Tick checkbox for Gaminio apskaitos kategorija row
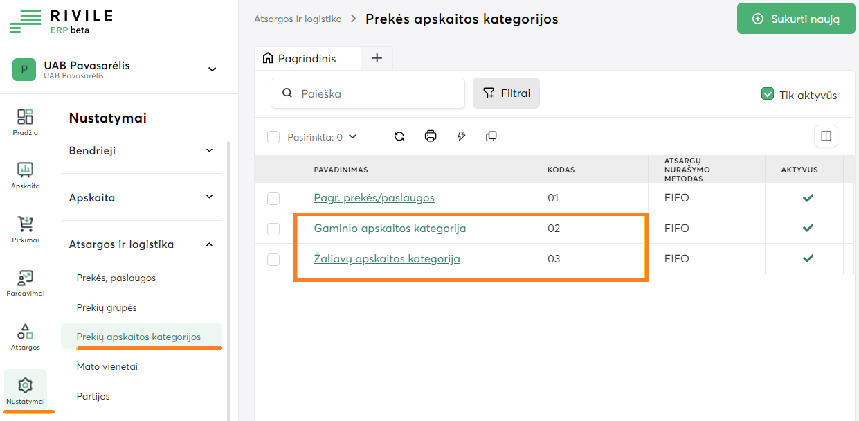 (x=273, y=229)
